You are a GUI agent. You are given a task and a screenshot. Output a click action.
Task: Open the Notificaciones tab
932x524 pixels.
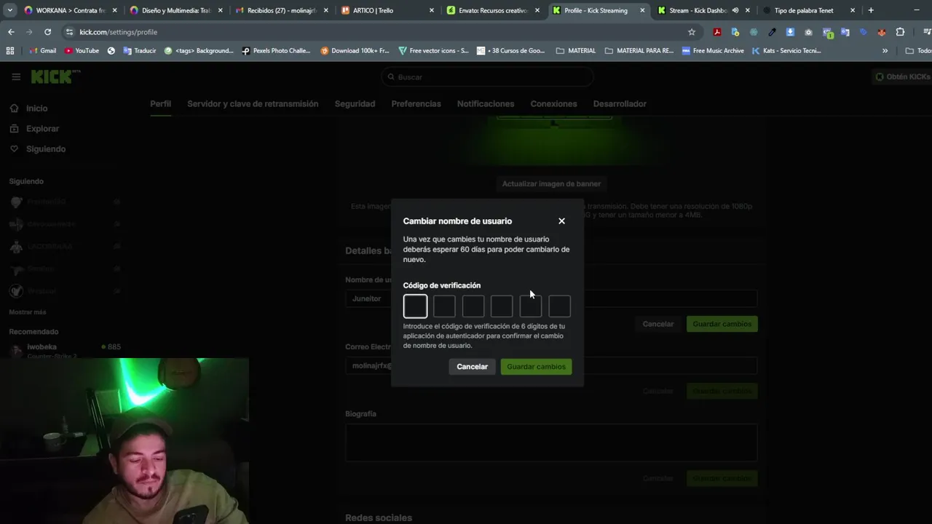pos(486,104)
